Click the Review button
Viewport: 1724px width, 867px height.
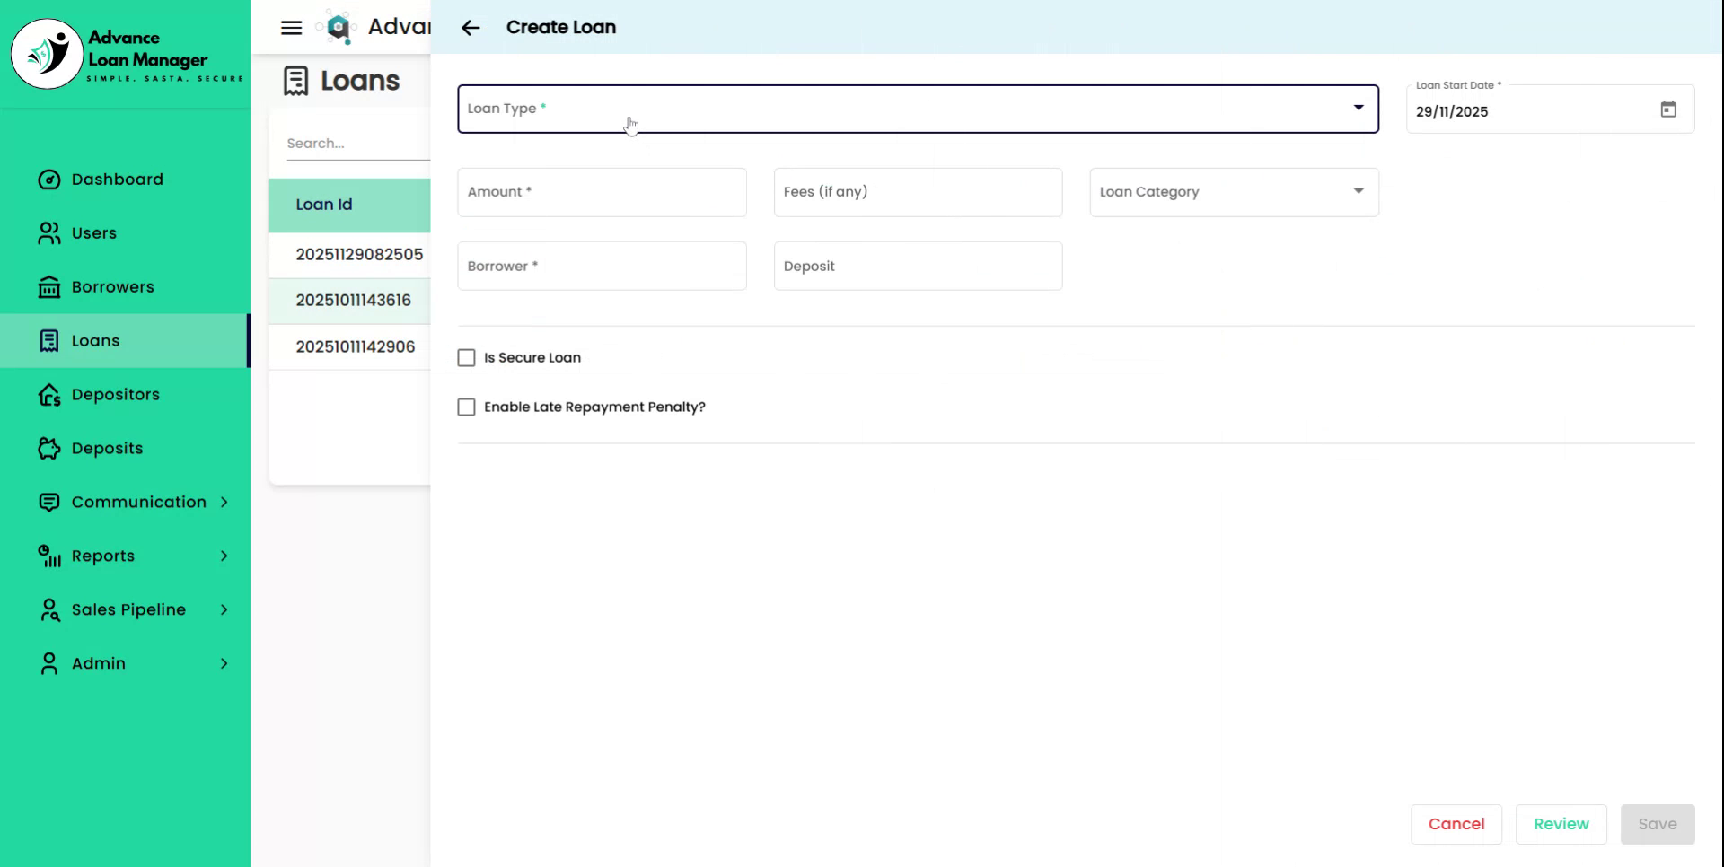tap(1561, 824)
